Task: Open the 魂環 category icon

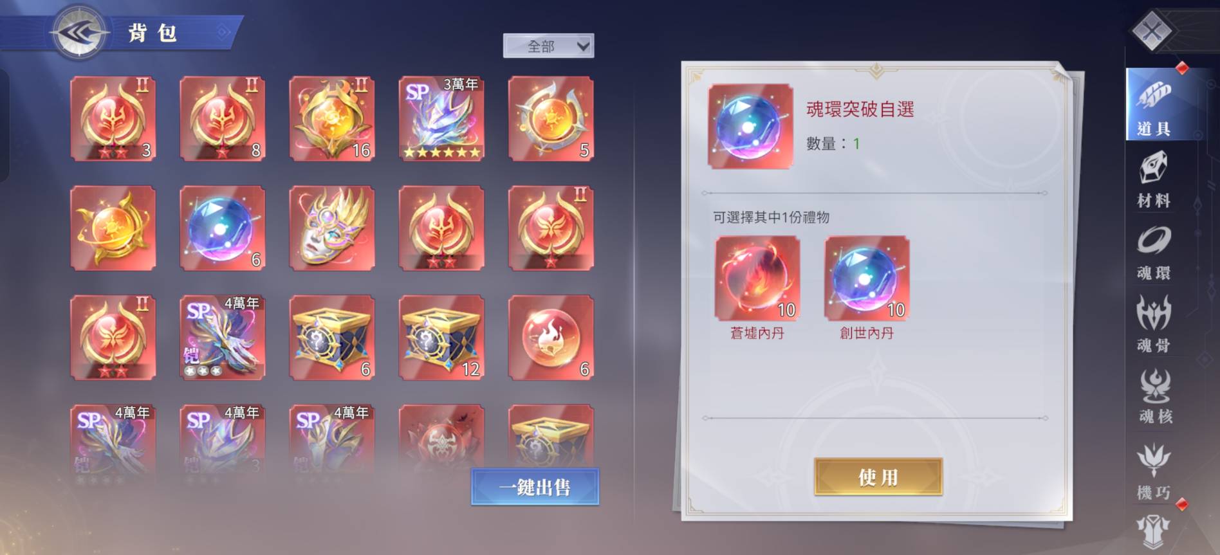Action: pyautogui.click(x=1154, y=253)
